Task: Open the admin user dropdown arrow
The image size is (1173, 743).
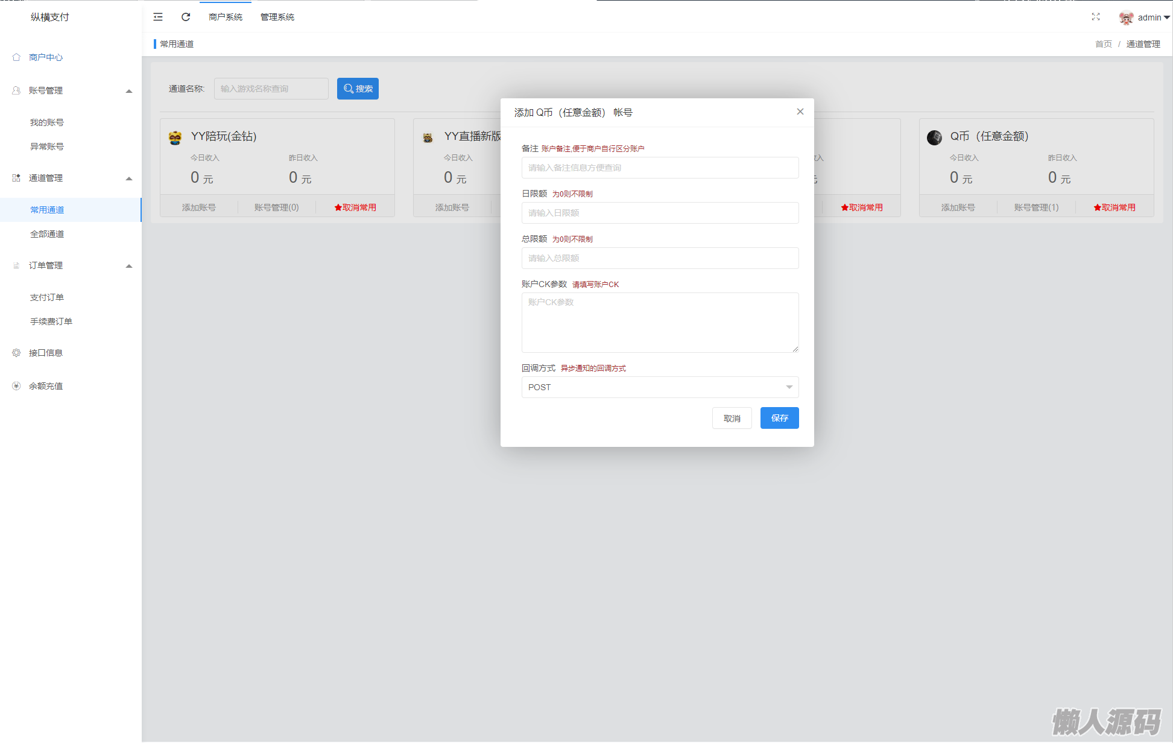Action: tap(1166, 17)
